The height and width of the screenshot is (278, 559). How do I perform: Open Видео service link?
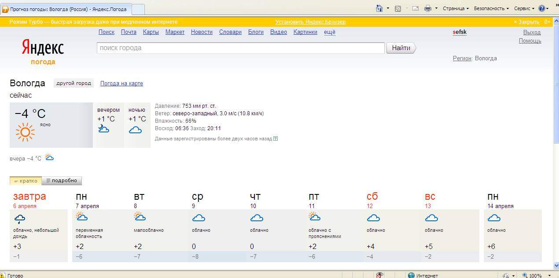point(279,32)
